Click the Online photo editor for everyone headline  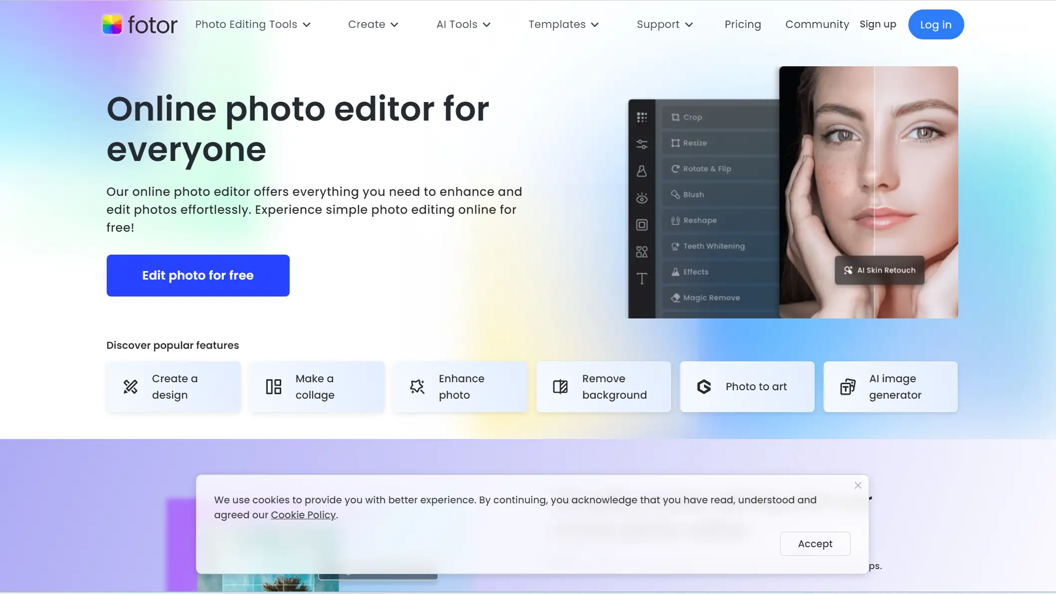[298, 129]
